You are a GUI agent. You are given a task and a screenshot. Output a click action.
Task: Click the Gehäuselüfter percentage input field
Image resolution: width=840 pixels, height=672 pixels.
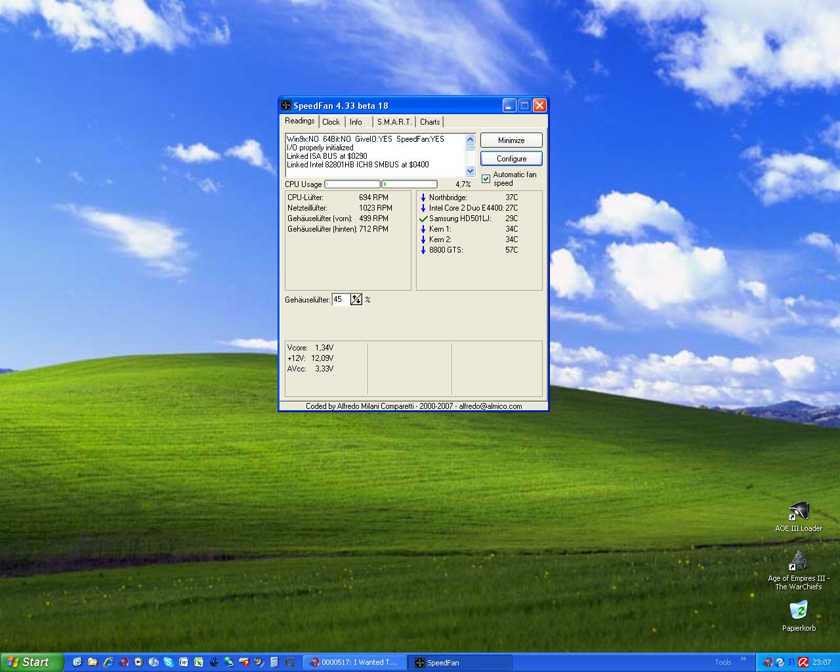[341, 299]
